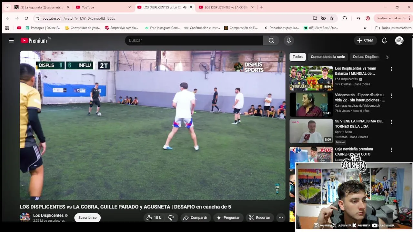Open options for Videomatch video suggestion
Screen dimensions: 413x232
click(391, 96)
